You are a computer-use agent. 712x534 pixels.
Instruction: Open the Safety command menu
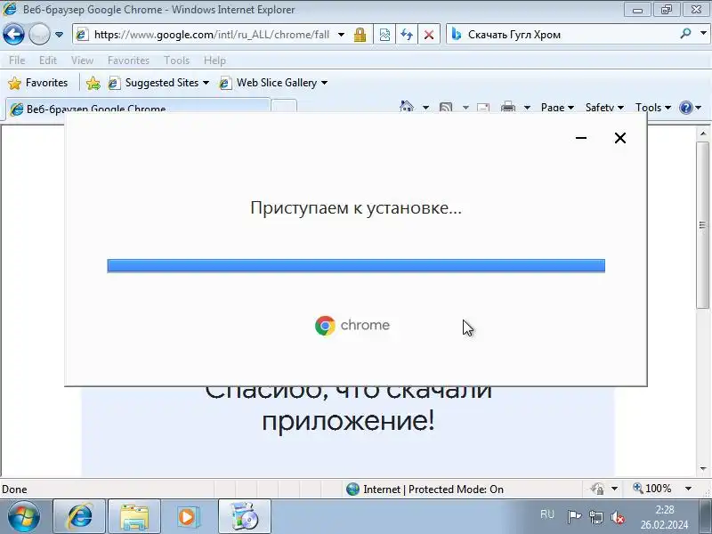click(604, 108)
